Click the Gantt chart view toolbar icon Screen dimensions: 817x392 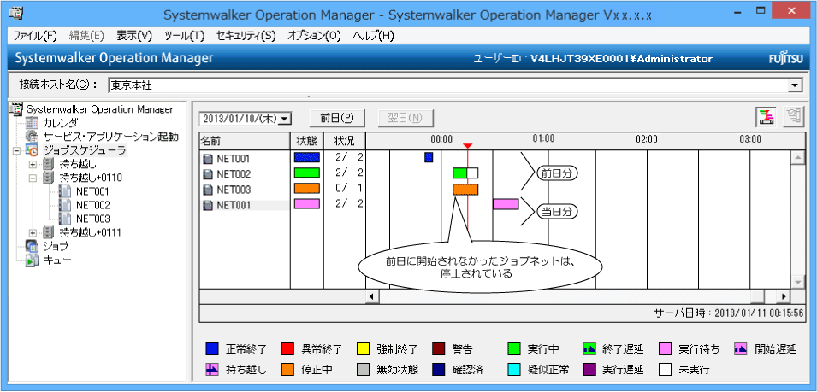click(x=766, y=117)
